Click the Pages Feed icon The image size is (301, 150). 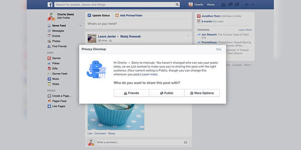49,101
